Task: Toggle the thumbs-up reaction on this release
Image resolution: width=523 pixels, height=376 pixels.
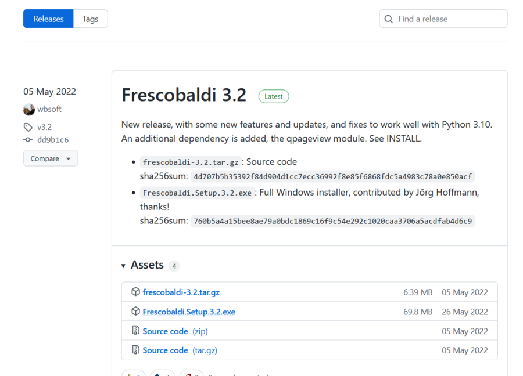Action: [x=133, y=374]
